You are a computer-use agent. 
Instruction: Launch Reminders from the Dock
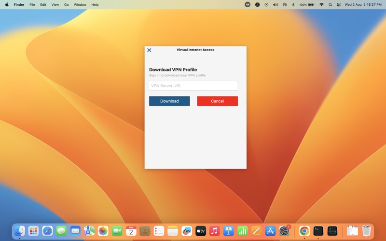tap(159, 231)
